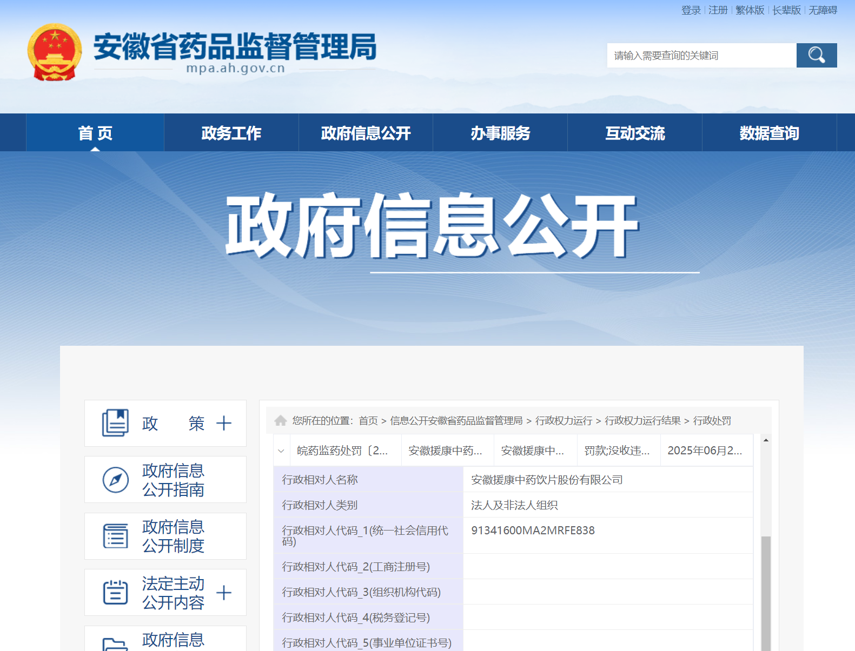Click 行政相对人代码_2(工商注册号) label
The height and width of the screenshot is (651, 855).
coord(356,567)
